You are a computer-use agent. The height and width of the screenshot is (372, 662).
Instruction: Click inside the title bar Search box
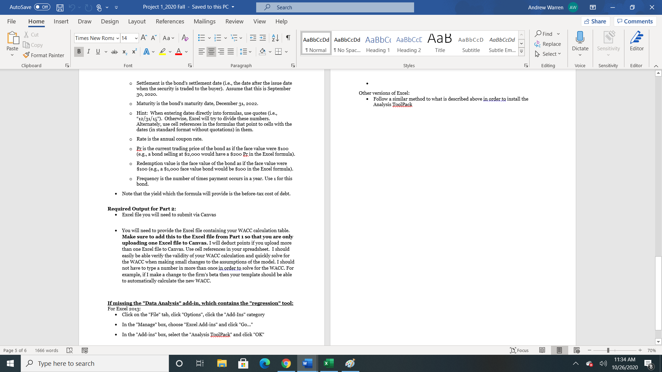(334, 7)
